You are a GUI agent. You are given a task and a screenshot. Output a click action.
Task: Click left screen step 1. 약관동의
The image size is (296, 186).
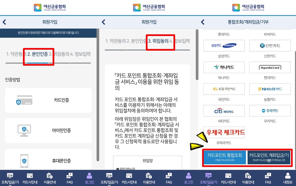(x=16, y=54)
